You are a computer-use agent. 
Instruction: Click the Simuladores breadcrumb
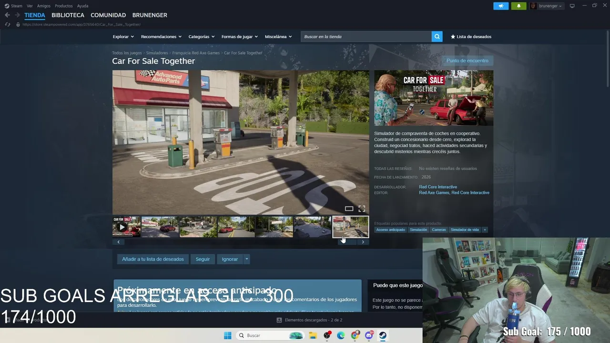[x=157, y=53]
